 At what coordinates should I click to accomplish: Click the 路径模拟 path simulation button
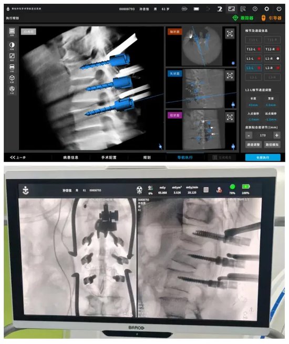pos(272,144)
